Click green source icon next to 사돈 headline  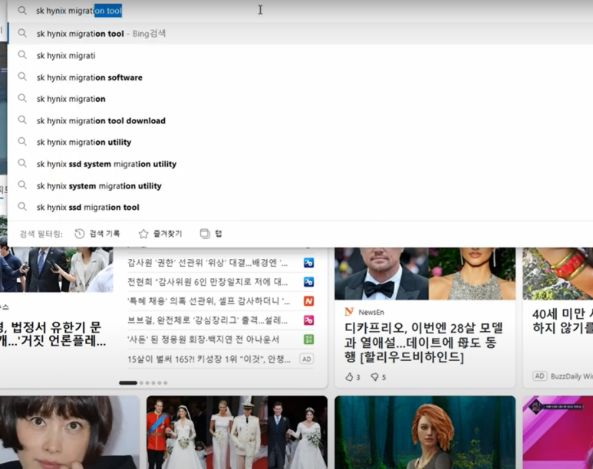pos(308,339)
